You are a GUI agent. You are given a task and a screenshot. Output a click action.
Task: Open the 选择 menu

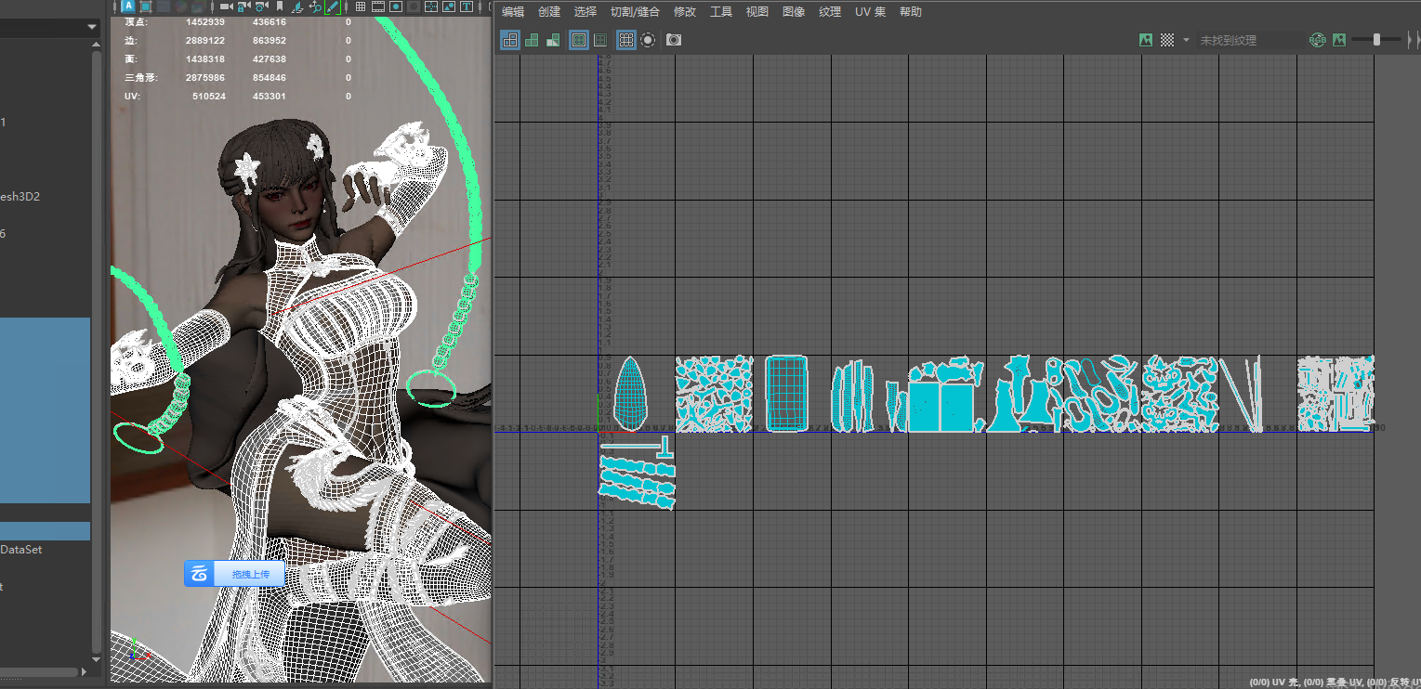click(586, 12)
